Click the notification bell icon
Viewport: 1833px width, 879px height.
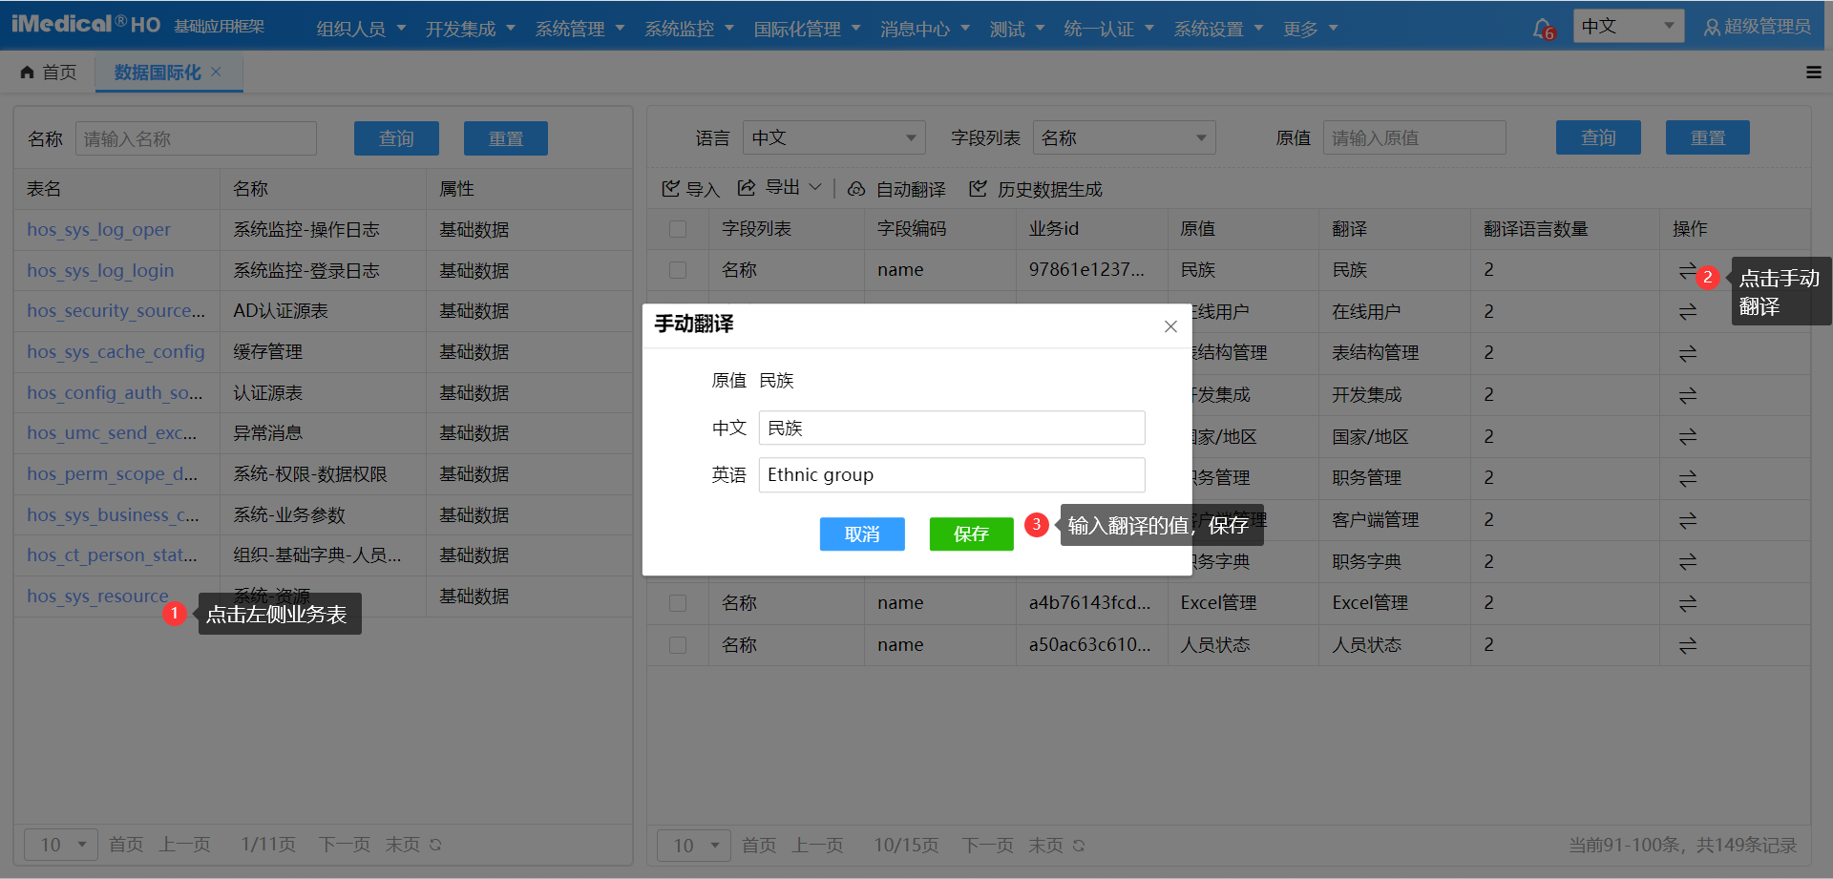[x=1542, y=29]
